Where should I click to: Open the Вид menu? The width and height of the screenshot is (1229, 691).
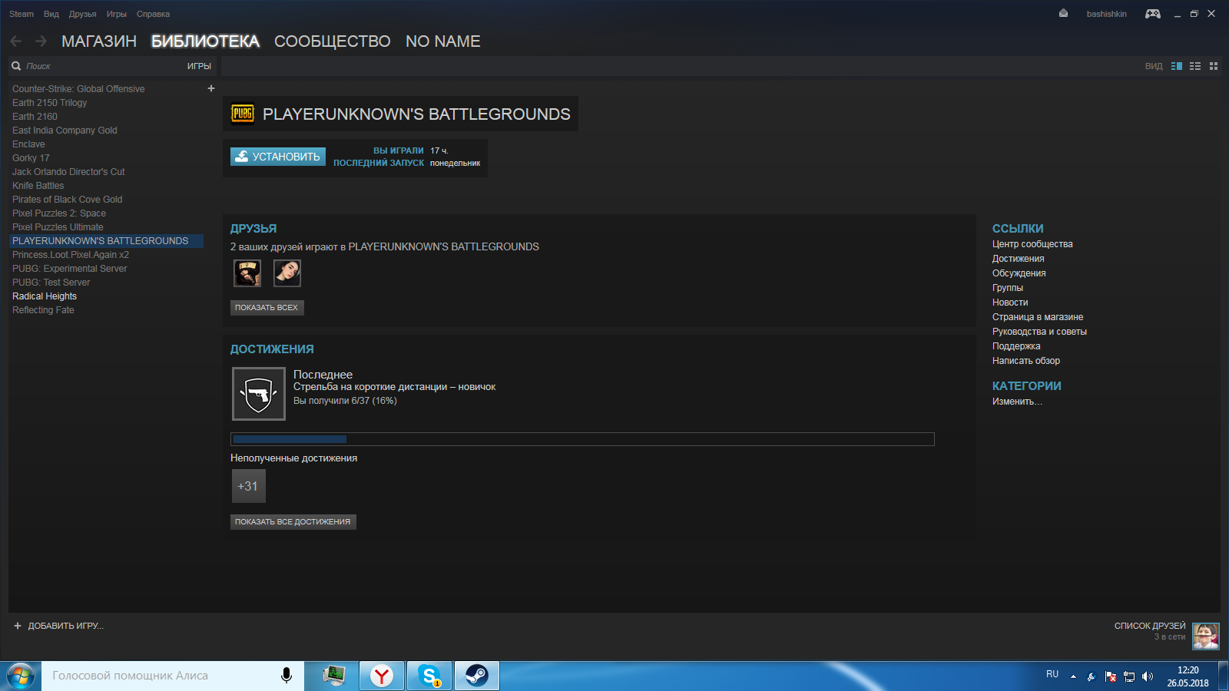[51, 14]
